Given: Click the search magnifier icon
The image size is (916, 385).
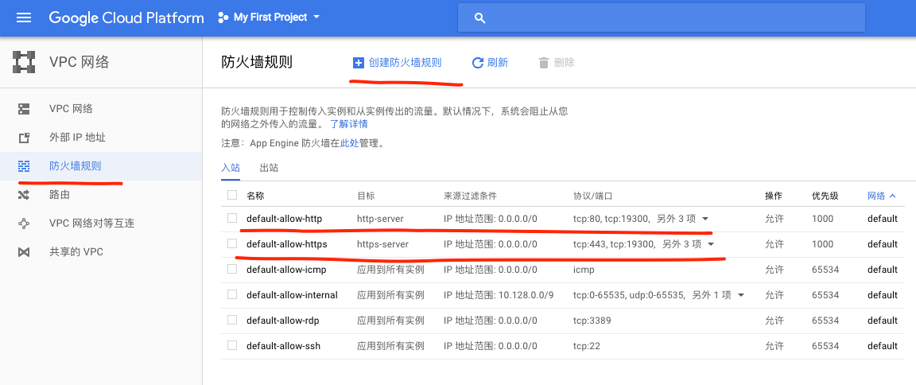Looking at the screenshot, I should click(x=480, y=18).
